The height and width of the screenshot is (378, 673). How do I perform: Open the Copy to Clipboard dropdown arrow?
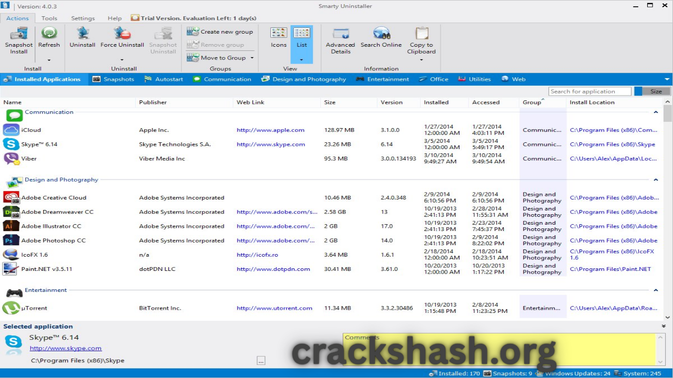click(422, 60)
